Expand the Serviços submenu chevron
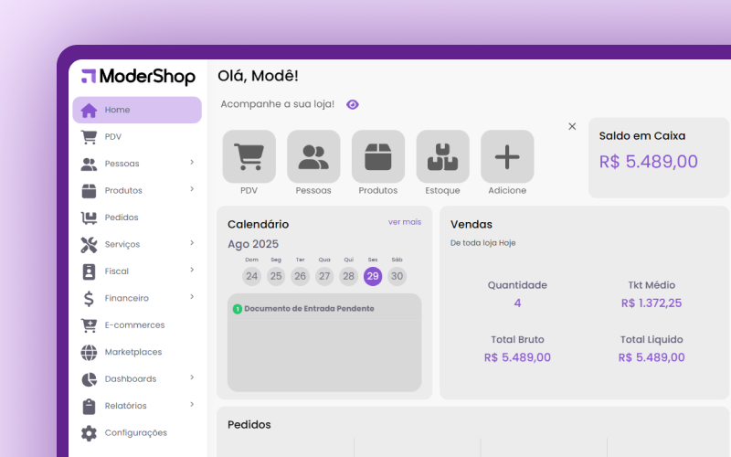Image resolution: width=731 pixels, height=457 pixels. point(192,243)
